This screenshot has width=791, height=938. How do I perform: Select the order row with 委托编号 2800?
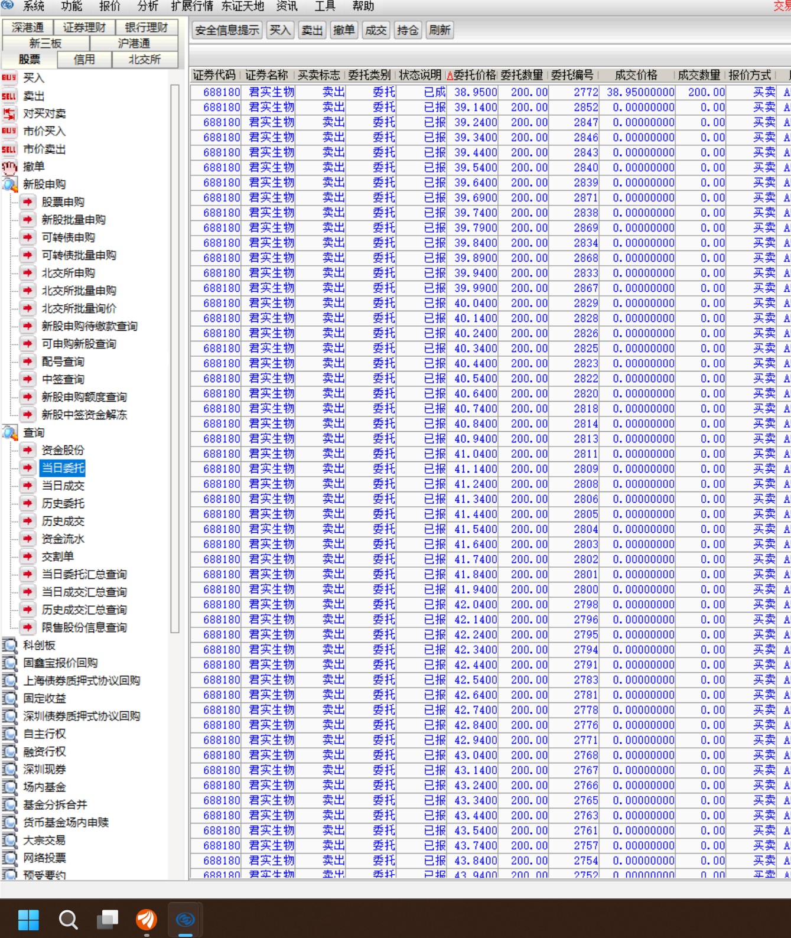pyautogui.click(x=490, y=589)
